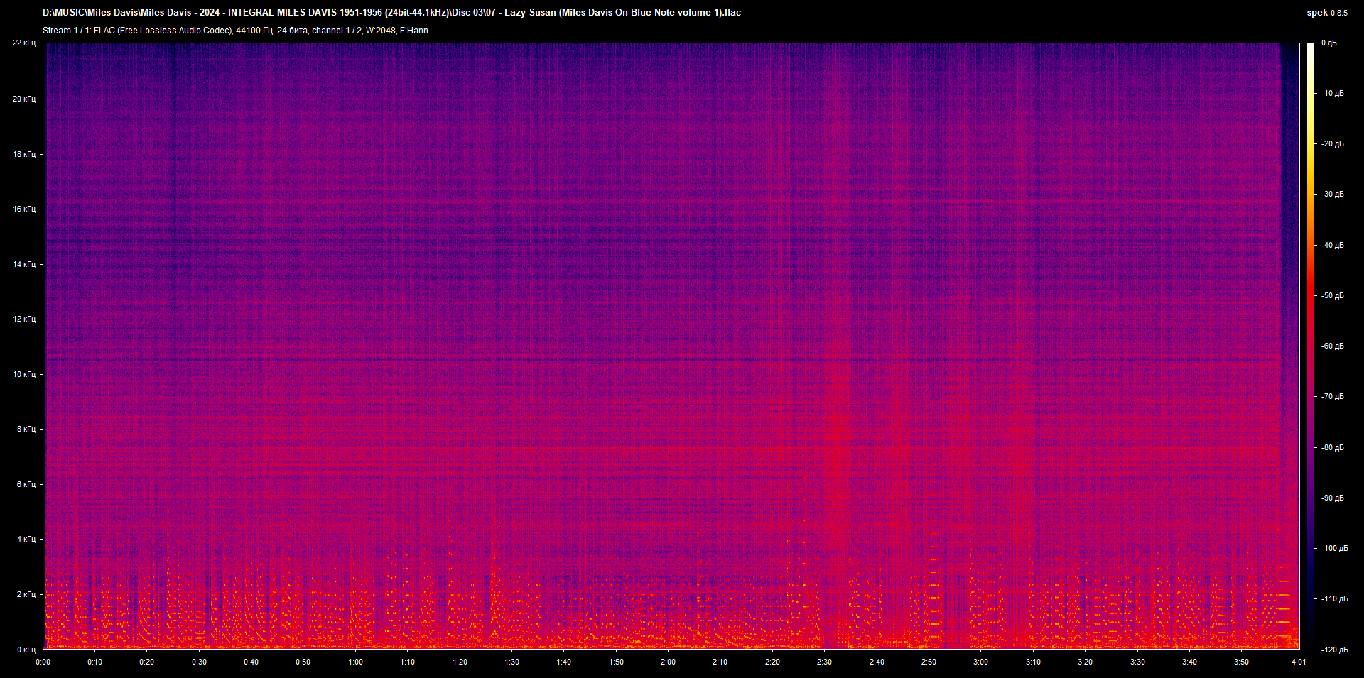Click the -50 дБ color scale label

point(1332,295)
